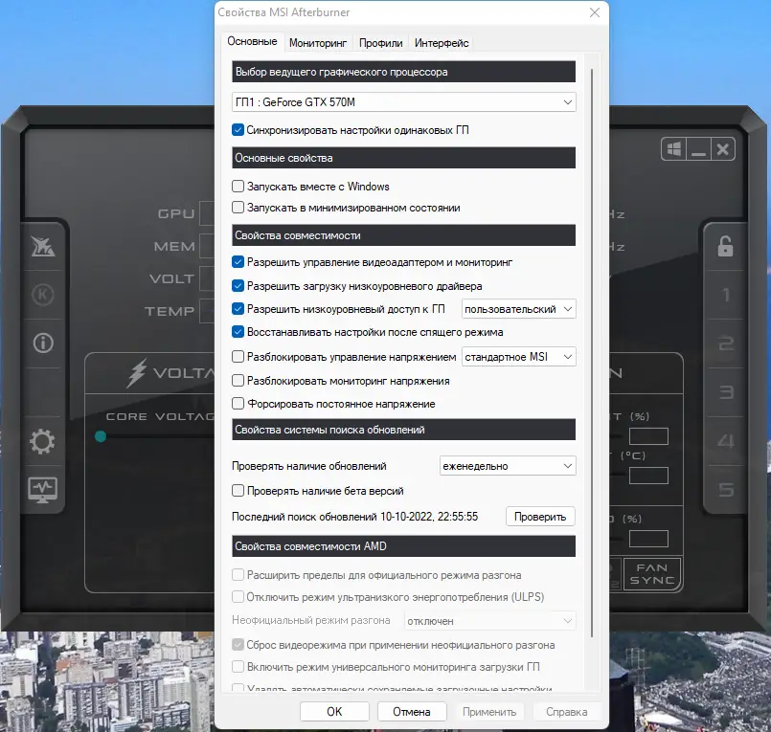The width and height of the screenshot is (771, 732).
Task: Click the Свойства совместимости AMD header
Action: tap(403, 545)
